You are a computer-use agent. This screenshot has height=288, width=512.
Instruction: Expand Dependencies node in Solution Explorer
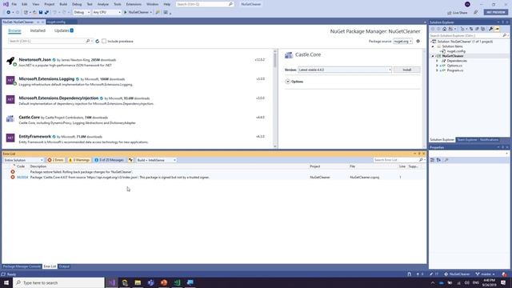pyautogui.click(x=437, y=61)
